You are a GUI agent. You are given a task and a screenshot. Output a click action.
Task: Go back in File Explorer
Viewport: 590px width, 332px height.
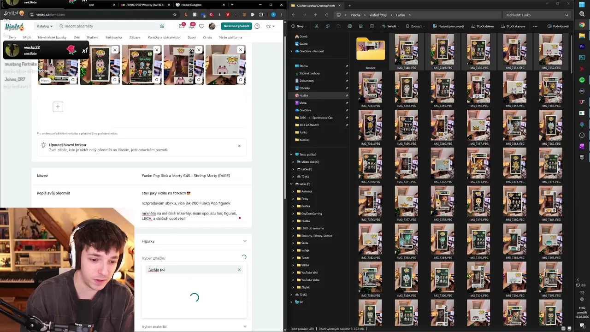(x=294, y=15)
